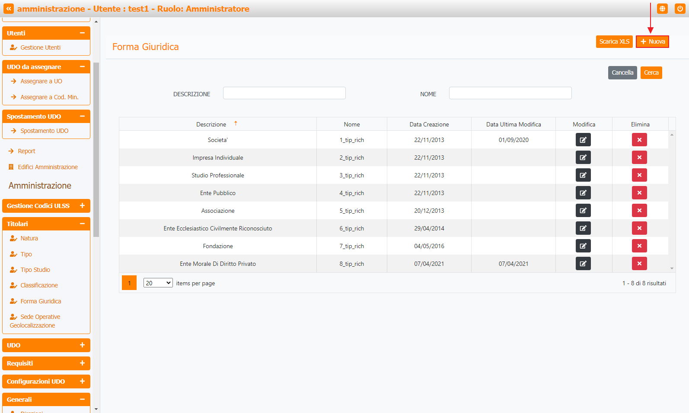Collapse the Titolari sidebar section
Viewport: 689px width, 413px height.
[x=82, y=224]
